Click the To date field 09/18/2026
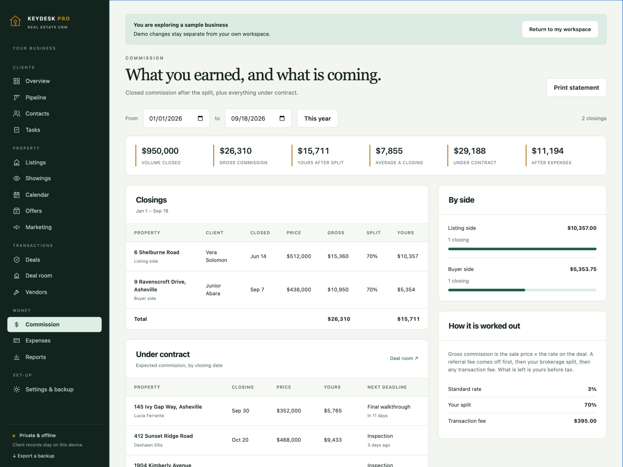The image size is (623, 467). click(x=258, y=118)
